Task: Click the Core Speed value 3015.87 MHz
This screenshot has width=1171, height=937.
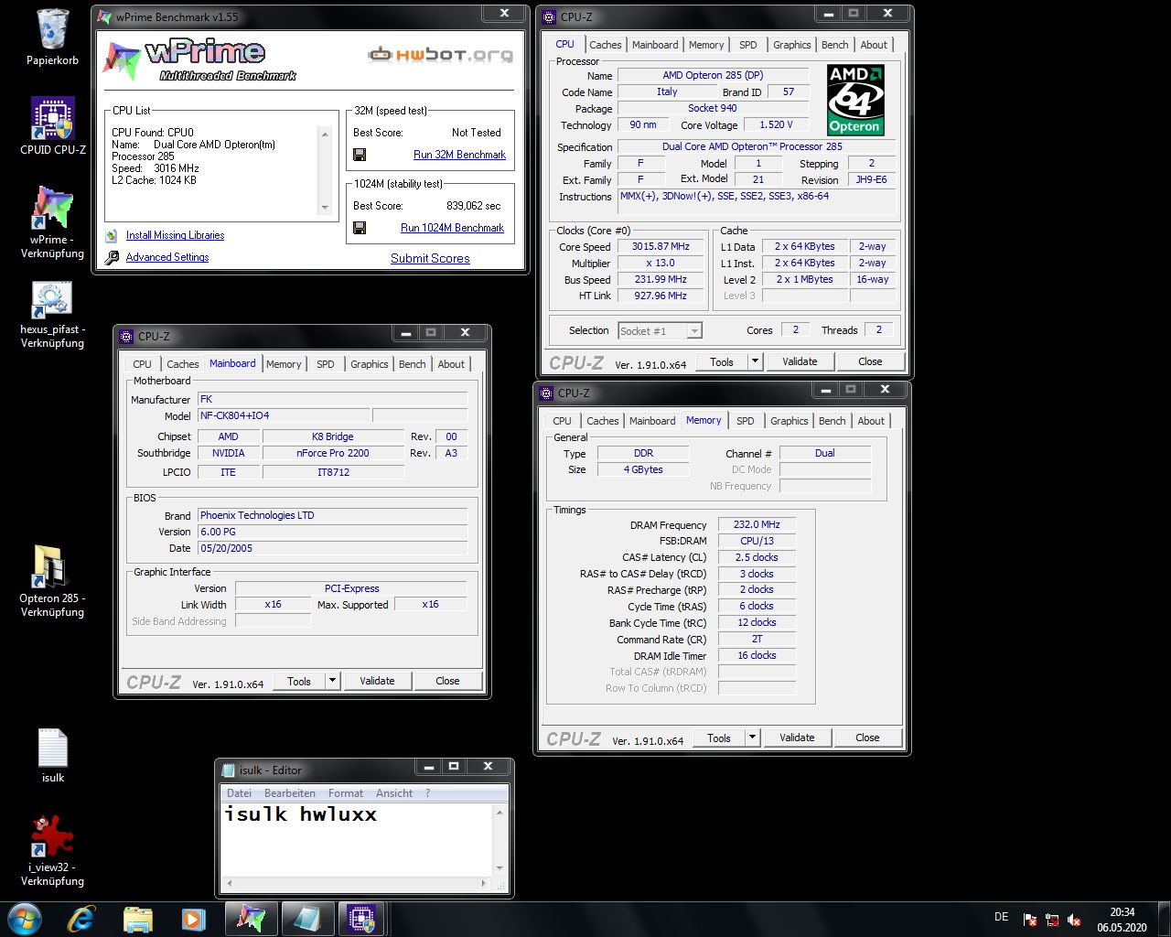Action: tap(660, 247)
